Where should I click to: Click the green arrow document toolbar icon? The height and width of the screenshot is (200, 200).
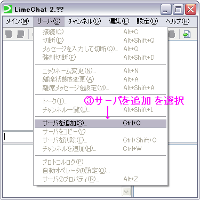click(187, 34)
